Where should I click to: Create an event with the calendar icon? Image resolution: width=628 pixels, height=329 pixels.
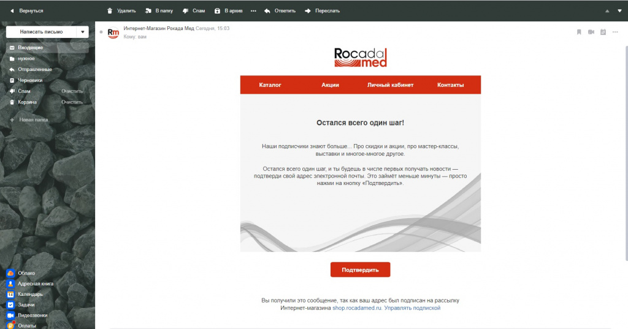pyautogui.click(x=603, y=32)
